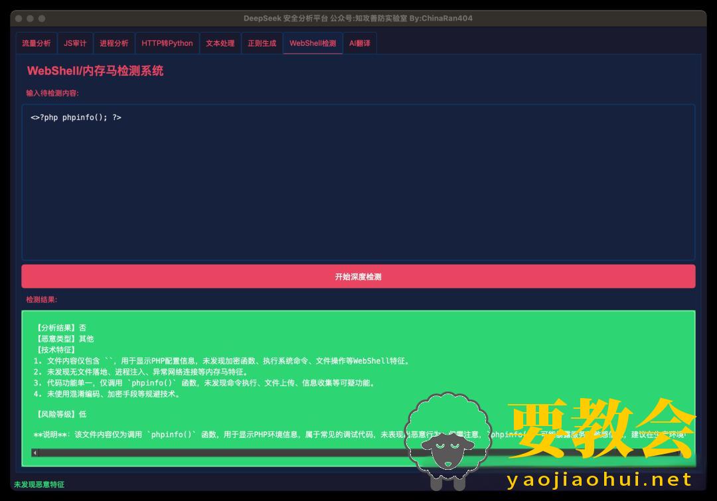Open the 文本处理 tab
The height and width of the screenshot is (501, 717).
click(220, 43)
